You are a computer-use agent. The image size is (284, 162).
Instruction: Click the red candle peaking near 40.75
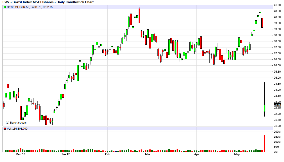pos(139,16)
